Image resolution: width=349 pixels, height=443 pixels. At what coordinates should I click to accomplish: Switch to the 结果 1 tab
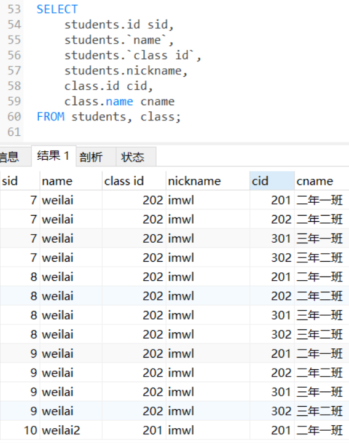[53, 156]
